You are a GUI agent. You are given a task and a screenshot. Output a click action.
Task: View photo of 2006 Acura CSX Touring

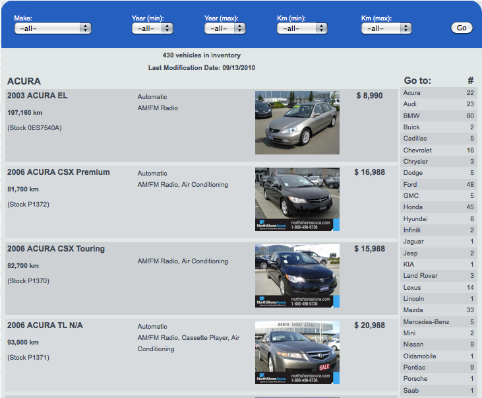pyautogui.click(x=297, y=276)
